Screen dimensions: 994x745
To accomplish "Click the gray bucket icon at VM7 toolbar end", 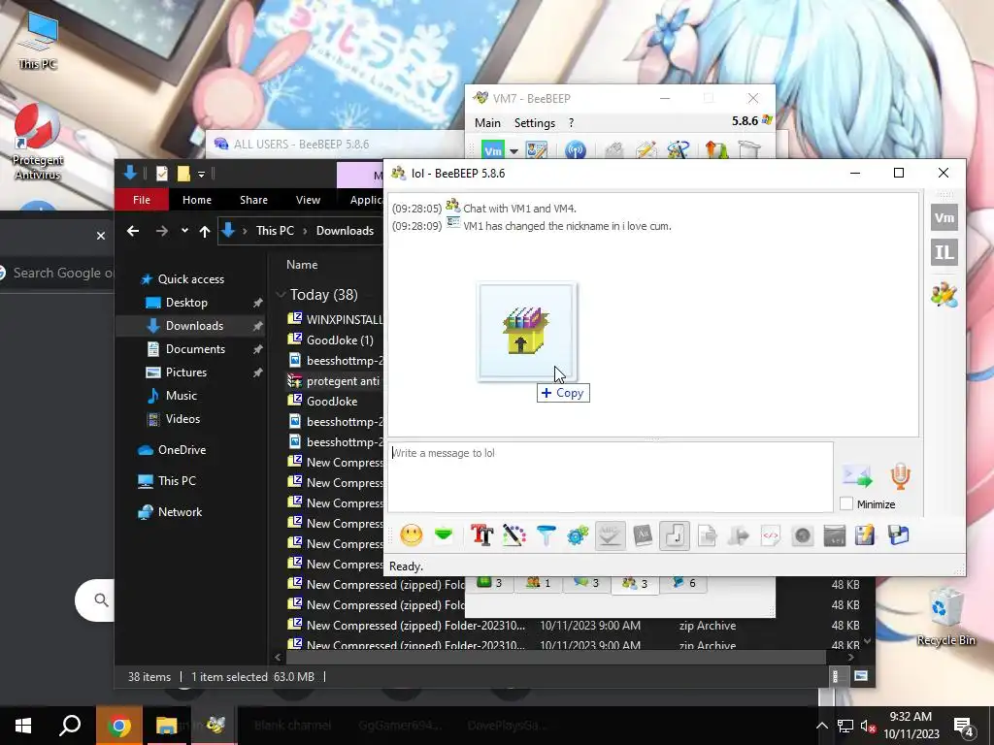I will 748,150.
